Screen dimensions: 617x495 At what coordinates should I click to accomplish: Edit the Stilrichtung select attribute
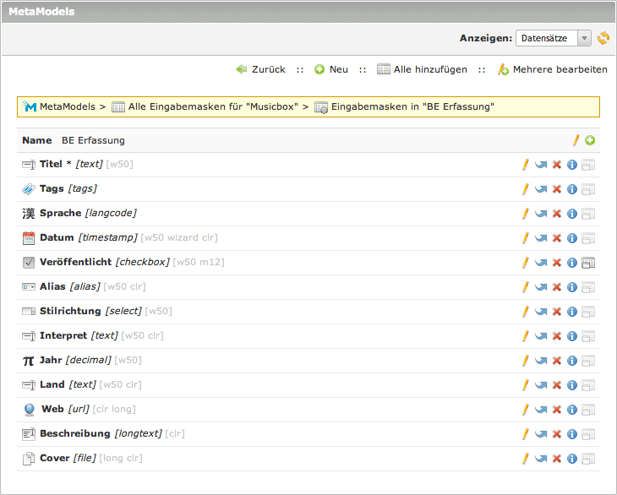click(x=526, y=312)
